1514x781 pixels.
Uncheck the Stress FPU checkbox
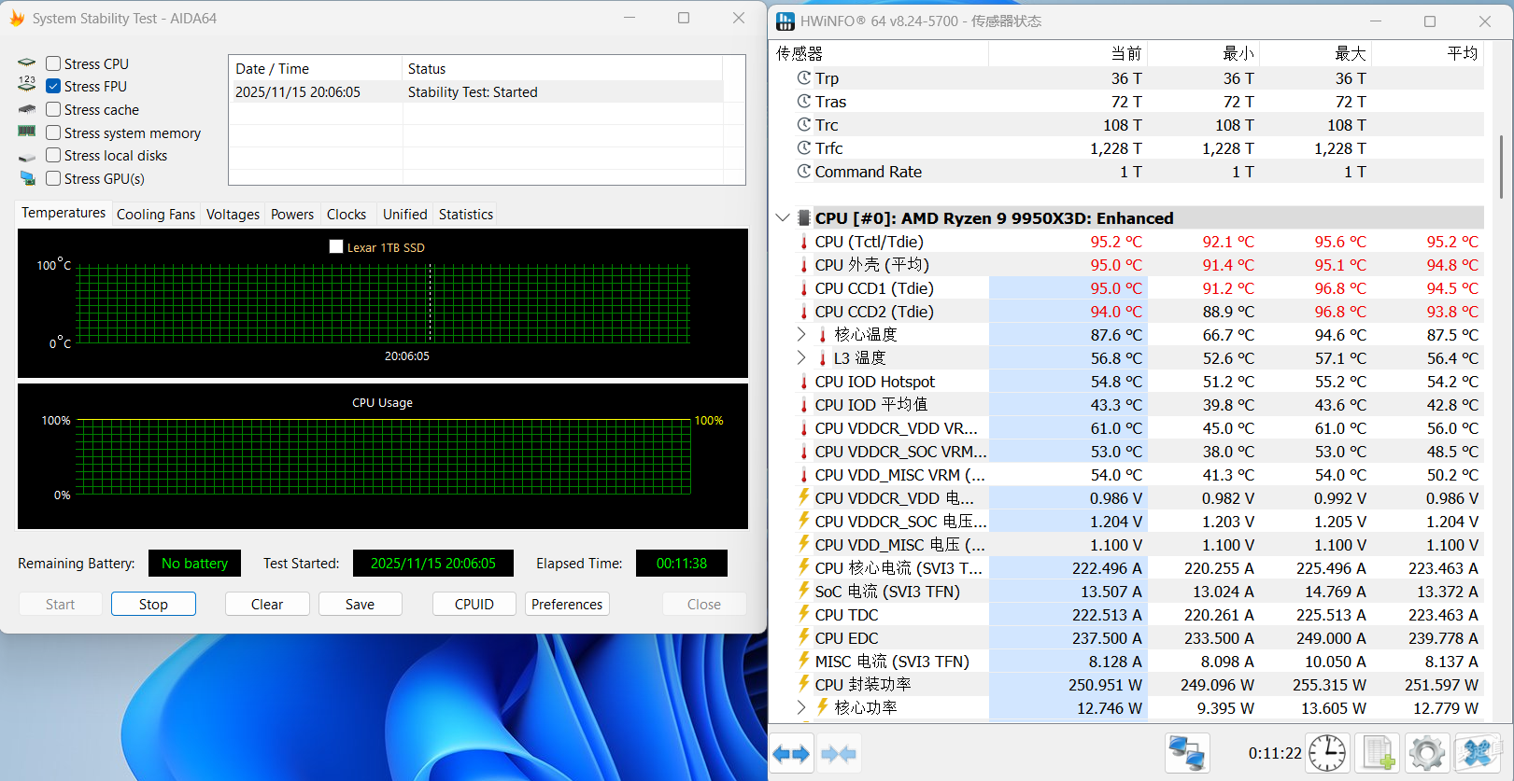tap(54, 86)
